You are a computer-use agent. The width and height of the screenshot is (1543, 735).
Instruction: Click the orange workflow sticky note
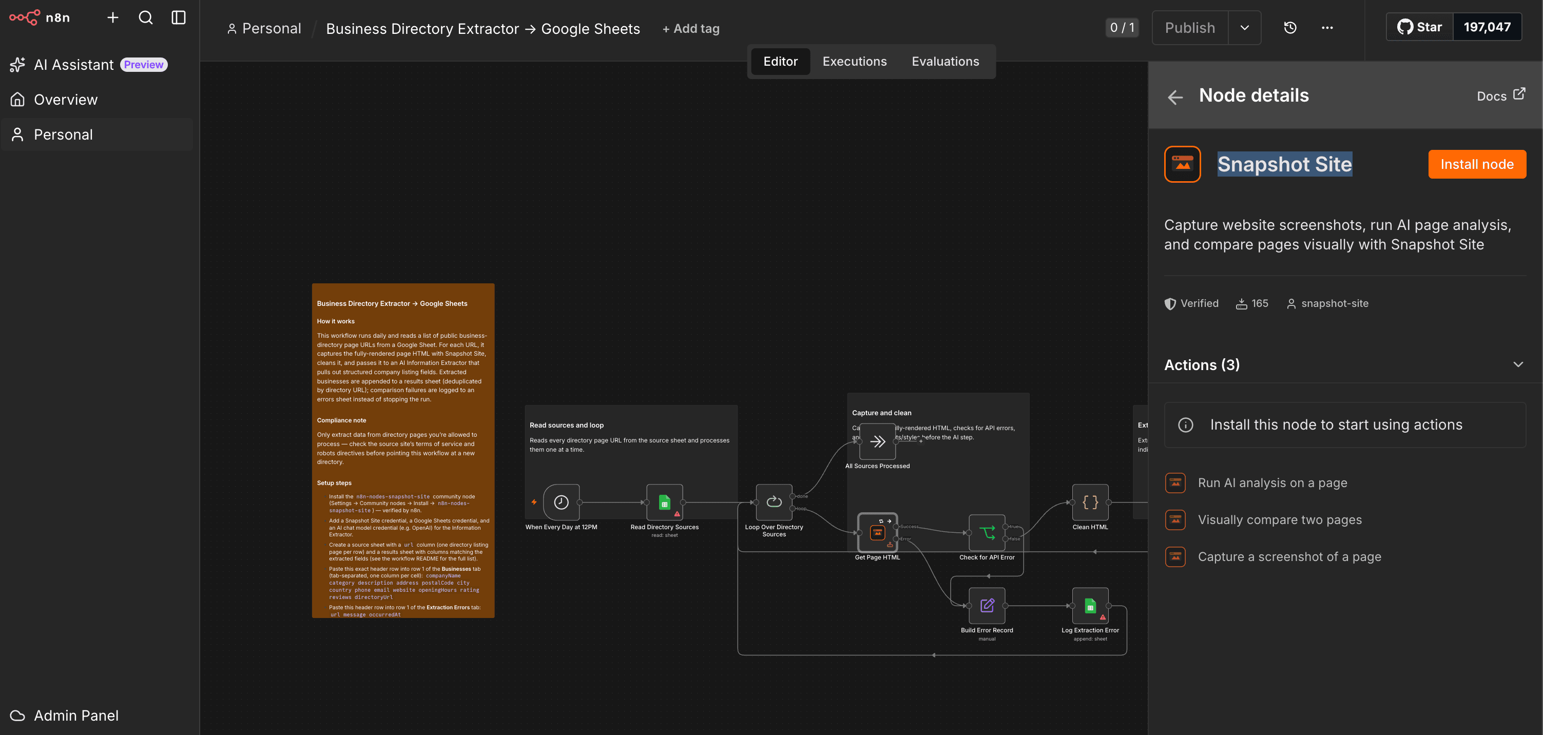[403, 451]
